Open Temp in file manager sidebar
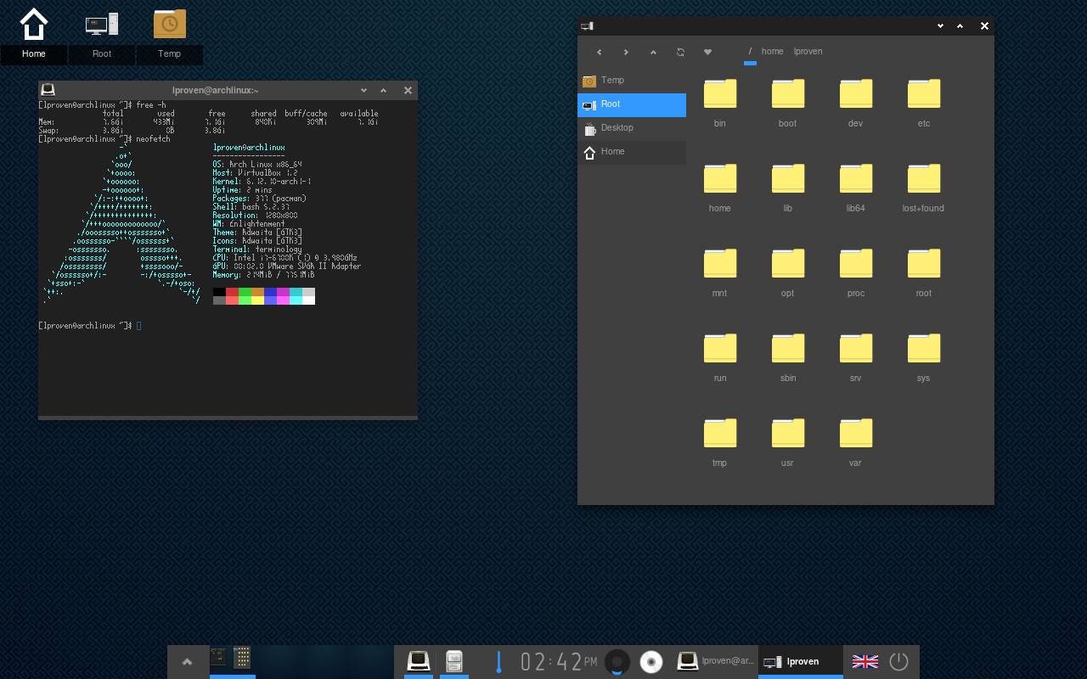 tap(632, 81)
